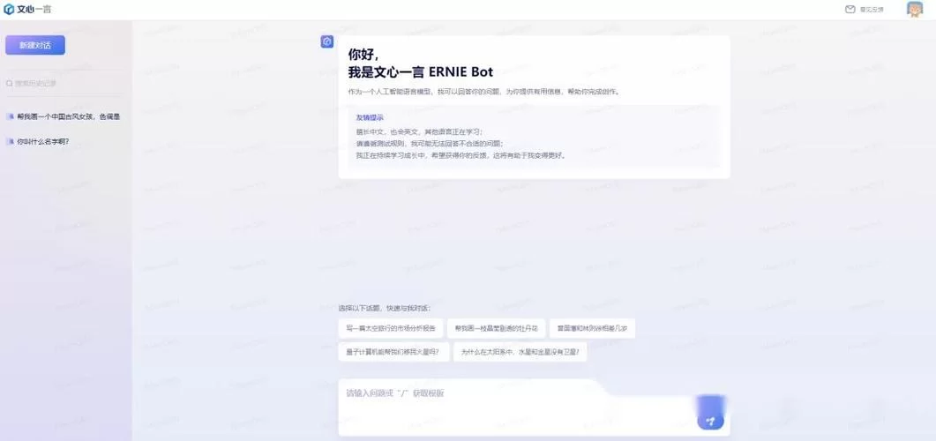Choose the 太空旅行 market analysis prompt
Image resolution: width=936 pixels, height=441 pixels.
[391, 328]
